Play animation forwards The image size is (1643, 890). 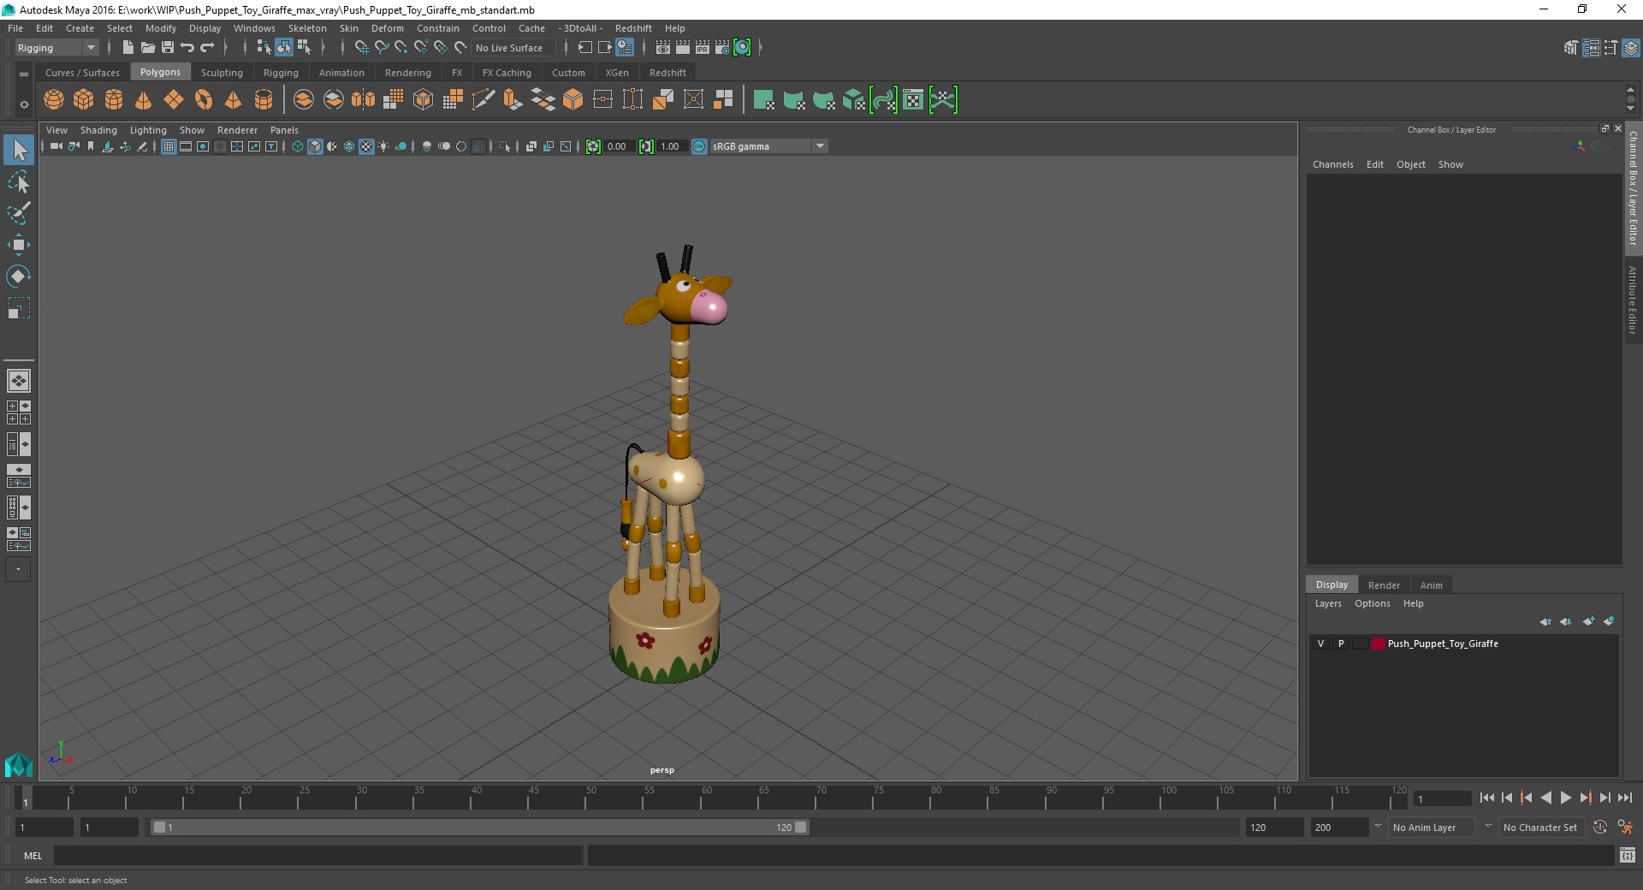(x=1566, y=798)
